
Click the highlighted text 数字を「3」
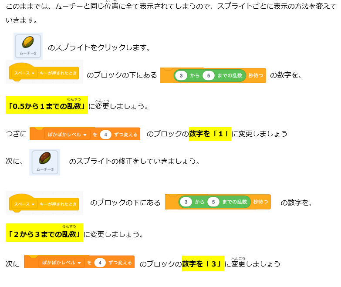[x=203, y=264]
